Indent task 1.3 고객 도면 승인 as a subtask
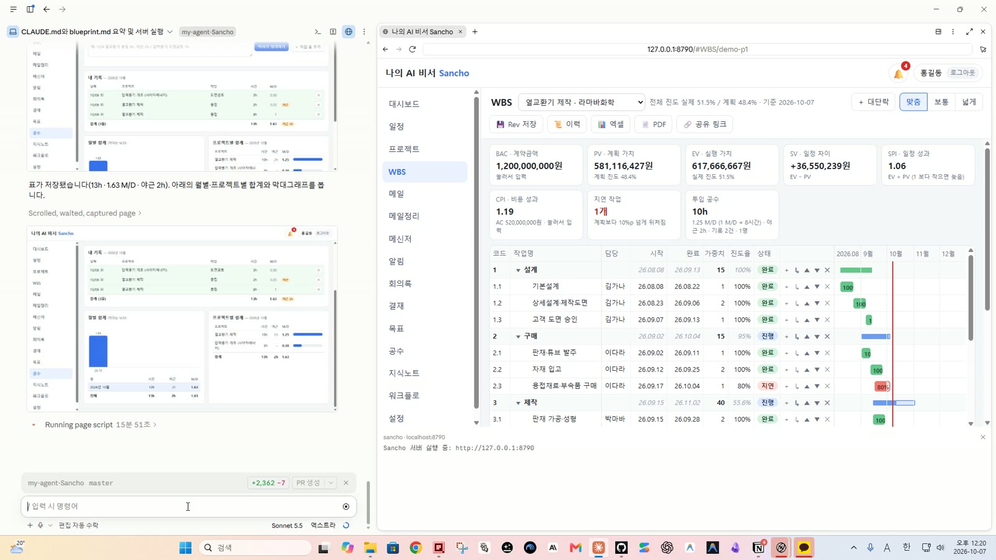The width and height of the screenshot is (996, 560). 797,320
